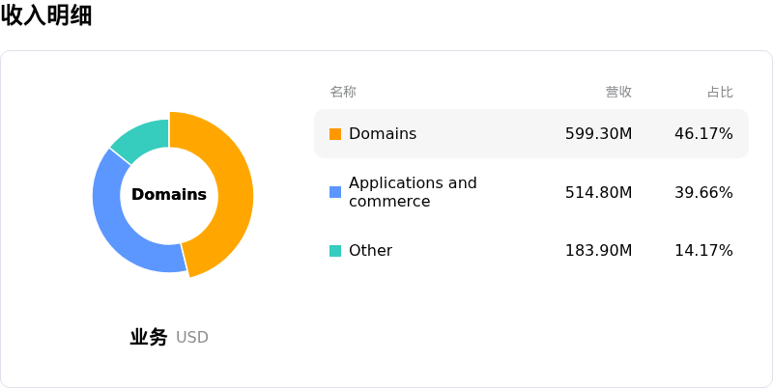Click the 营收 column header
773x388 pixels.
pyautogui.click(x=618, y=92)
